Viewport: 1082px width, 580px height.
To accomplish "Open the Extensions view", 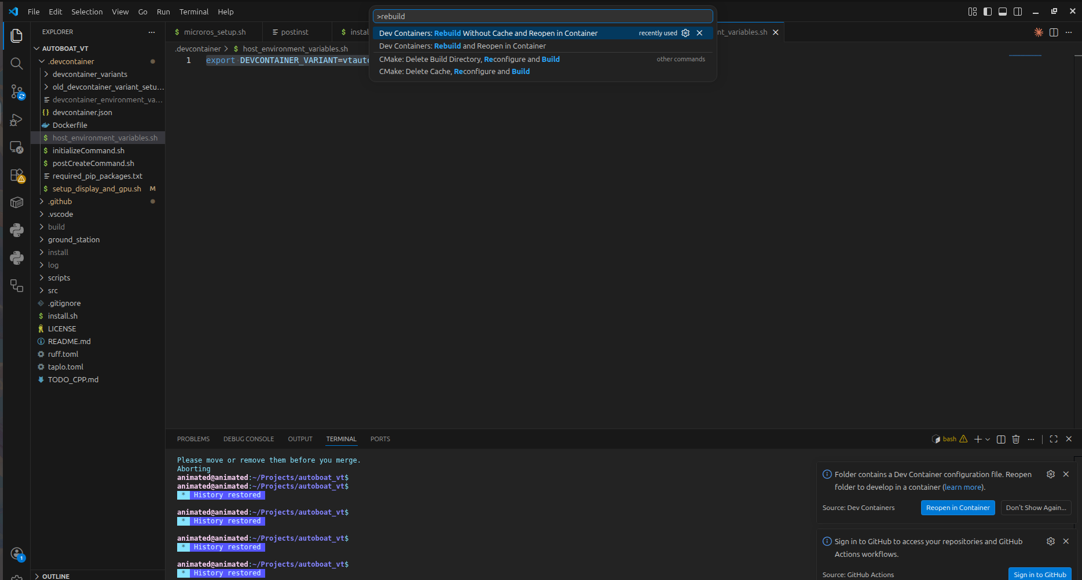I will pos(16,175).
